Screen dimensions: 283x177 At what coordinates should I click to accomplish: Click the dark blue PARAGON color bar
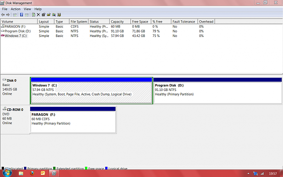(73, 109)
